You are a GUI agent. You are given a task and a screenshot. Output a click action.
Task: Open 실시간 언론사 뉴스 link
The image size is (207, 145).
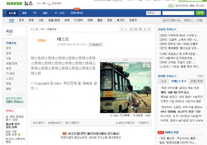click(x=172, y=20)
